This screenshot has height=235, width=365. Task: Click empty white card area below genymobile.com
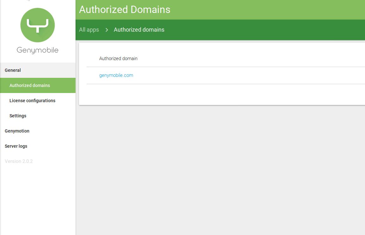pyautogui.click(x=221, y=94)
